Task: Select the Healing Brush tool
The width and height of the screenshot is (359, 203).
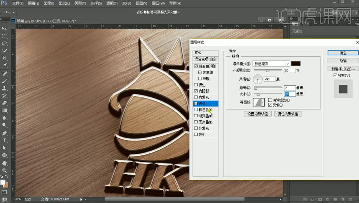Action: pos(4,73)
